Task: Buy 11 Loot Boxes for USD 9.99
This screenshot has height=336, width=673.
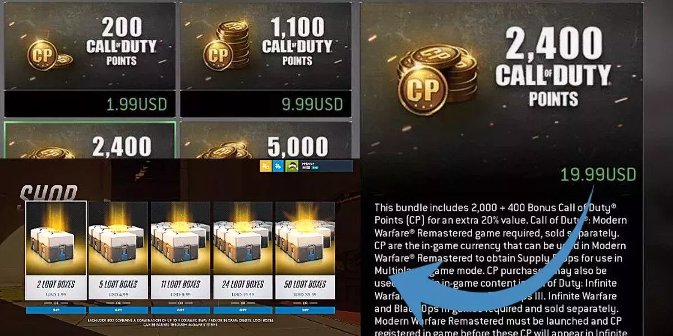Action: point(180,288)
